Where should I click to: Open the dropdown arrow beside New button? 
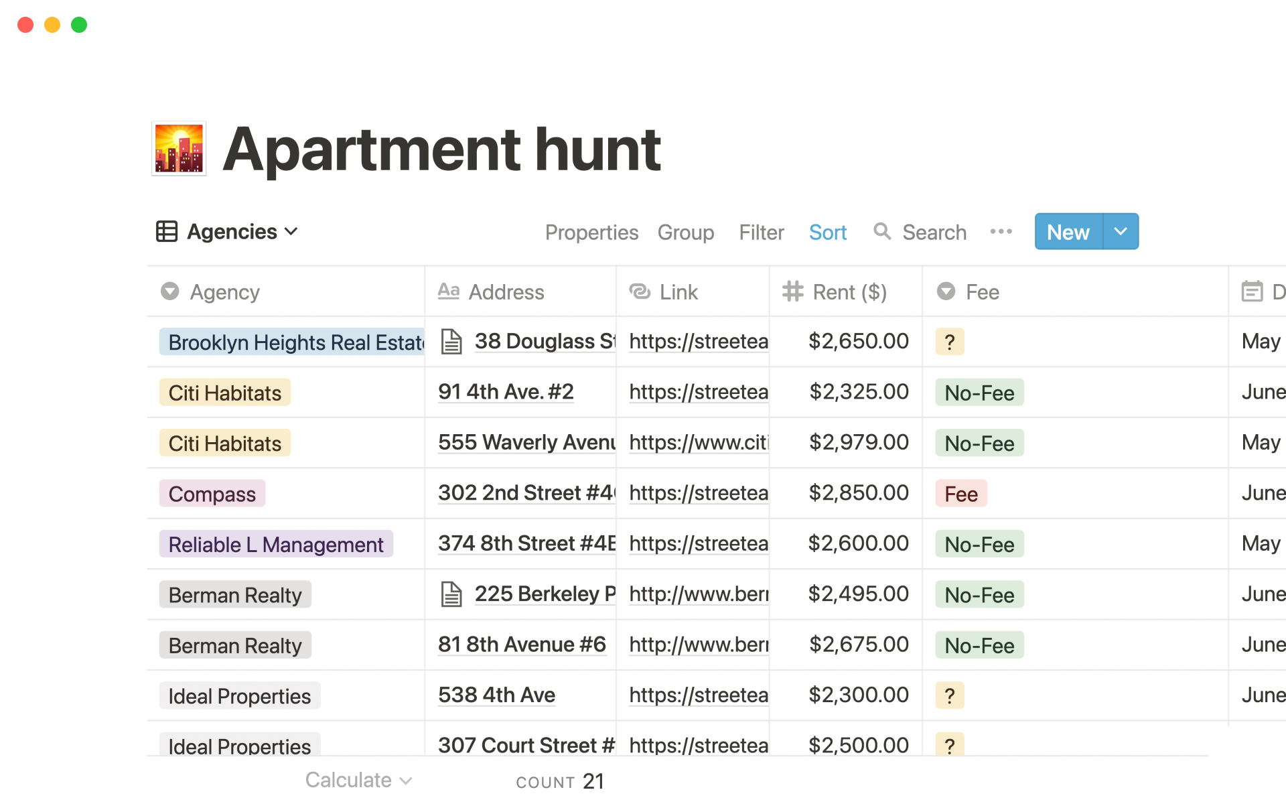(1121, 232)
